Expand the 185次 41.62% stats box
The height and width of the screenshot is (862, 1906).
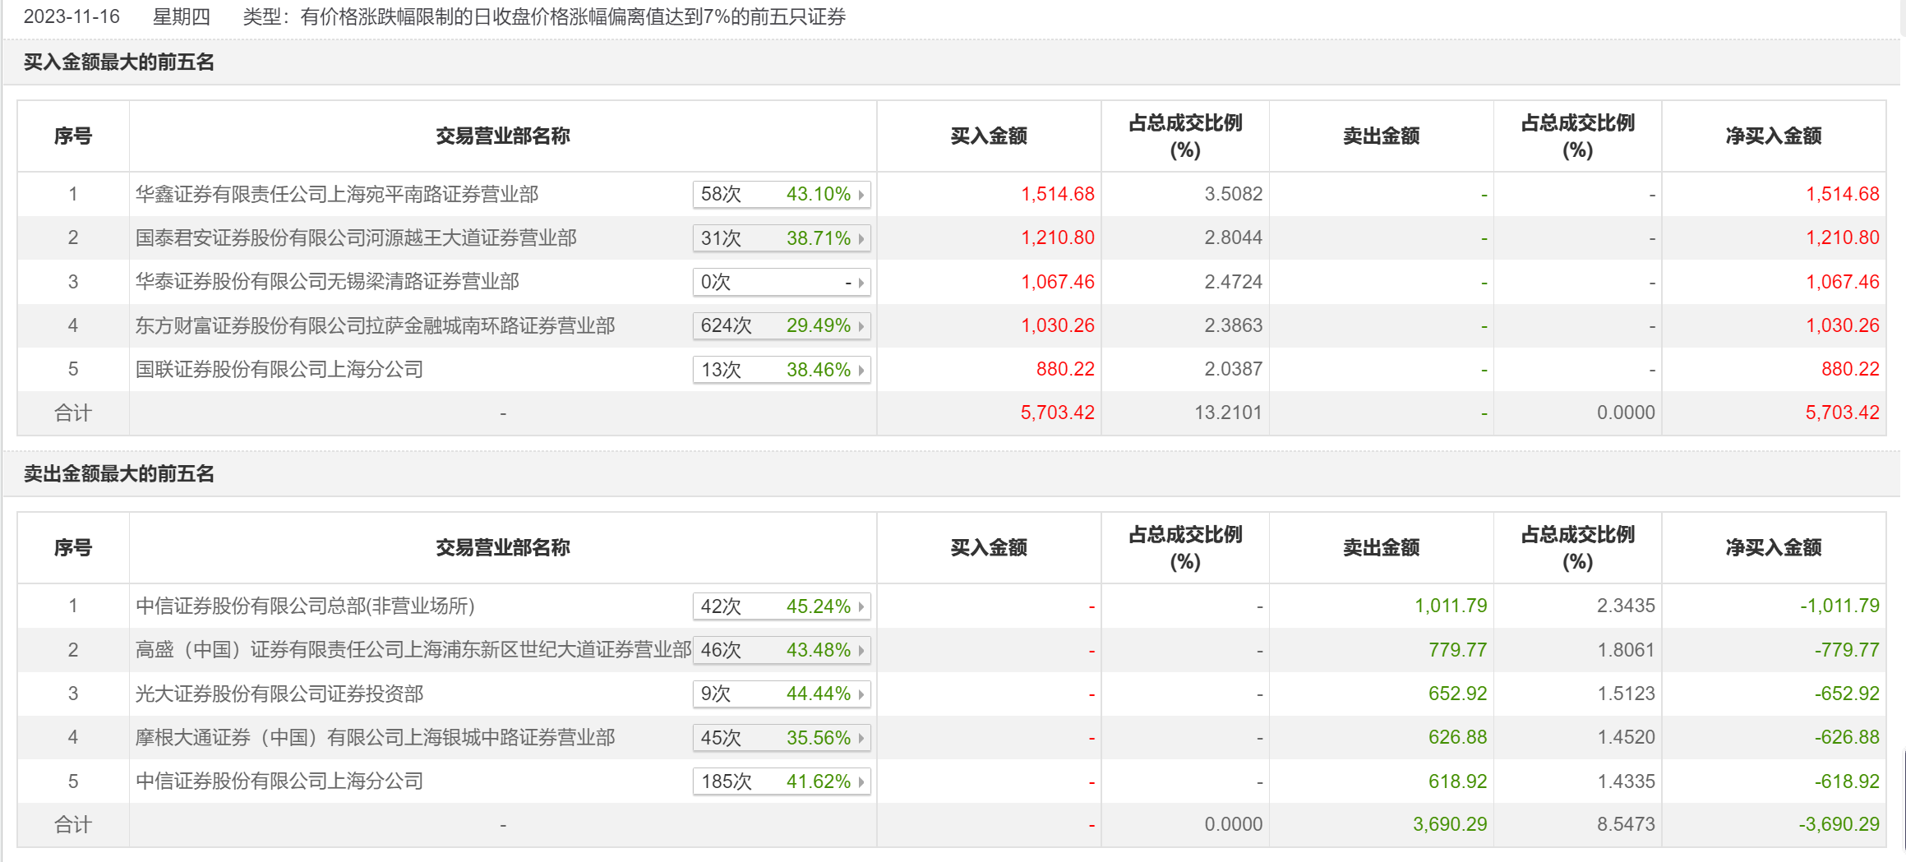(x=782, y=781)
